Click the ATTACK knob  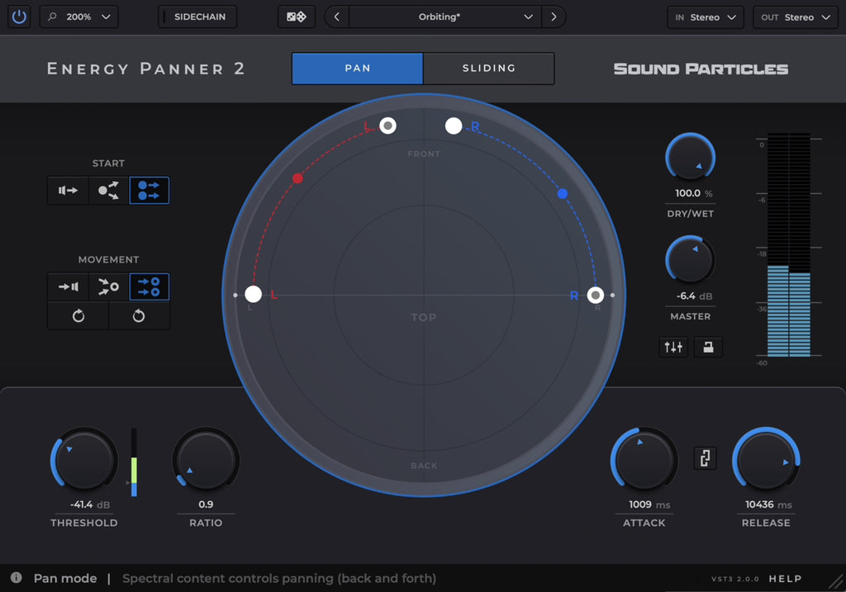[x=644, y=460]
